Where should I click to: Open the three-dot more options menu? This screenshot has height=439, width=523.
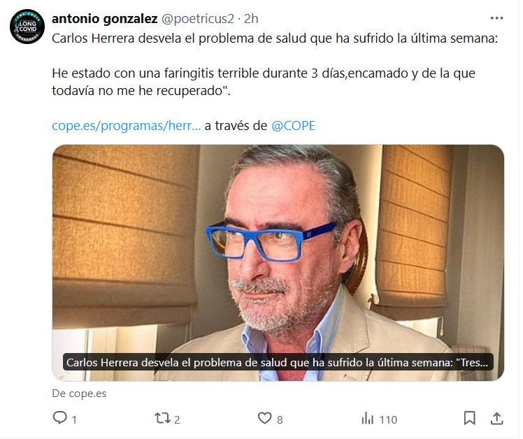click(496, 18)
